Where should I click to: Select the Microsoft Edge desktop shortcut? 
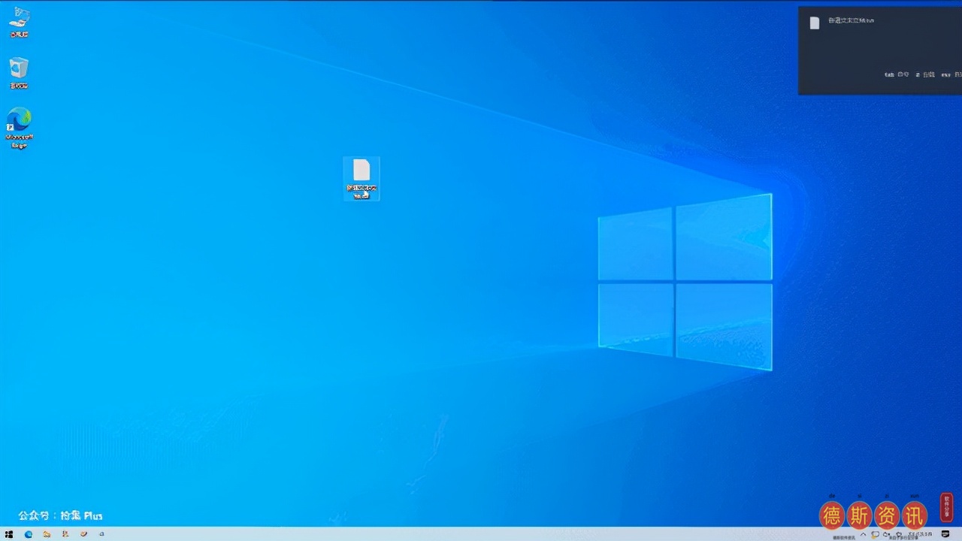point(19,128)
